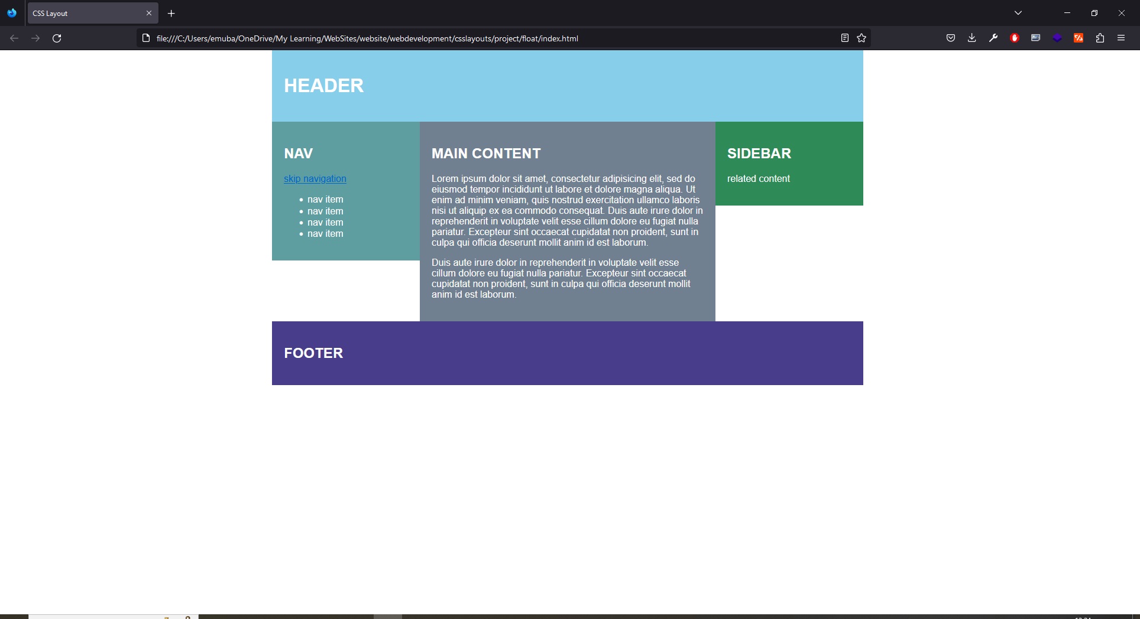
Task: Click the red ad blocker extension icon
Action: tap(1015, 38)
